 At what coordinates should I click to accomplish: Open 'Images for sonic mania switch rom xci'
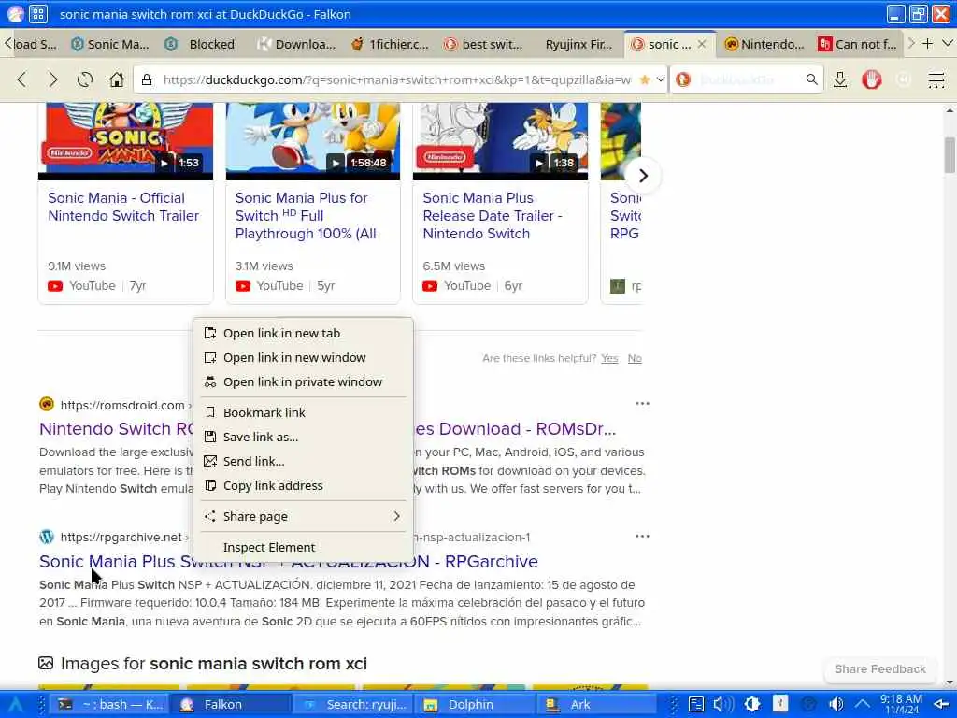pyautogui.click(x=214, y=664)
